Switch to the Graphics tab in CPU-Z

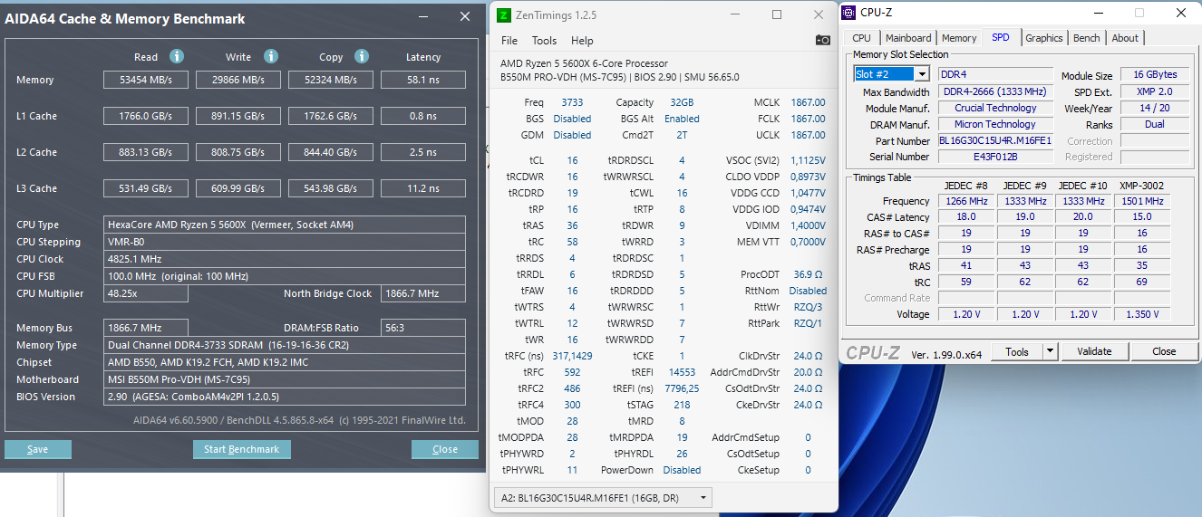(x=1044, y=38)
